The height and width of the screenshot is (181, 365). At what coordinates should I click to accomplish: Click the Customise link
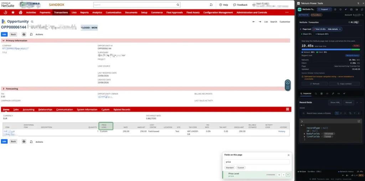pos(285,22)
